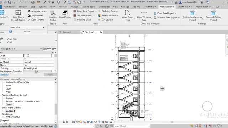
Task: Click the Apply button in Properties
Action: coord(50,75)
